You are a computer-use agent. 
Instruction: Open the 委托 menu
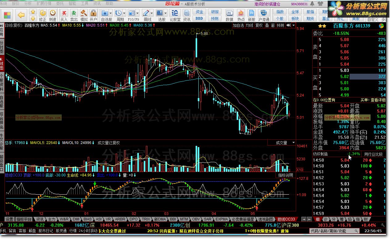point(60,3)
